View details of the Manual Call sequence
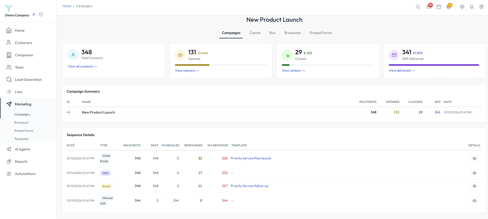 coord(474,201)
